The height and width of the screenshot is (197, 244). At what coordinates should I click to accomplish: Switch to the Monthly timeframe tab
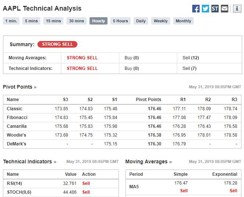pos(183,21)
